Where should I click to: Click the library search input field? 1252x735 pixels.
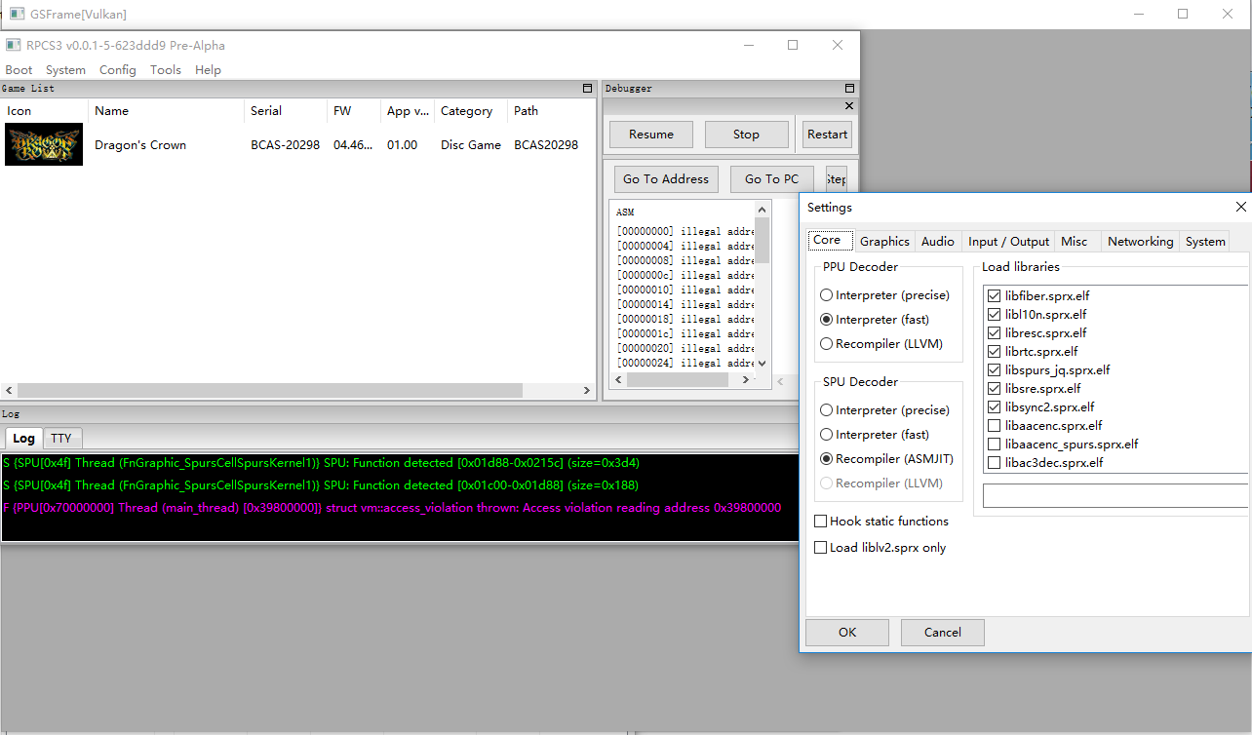tap(1115, 496)
